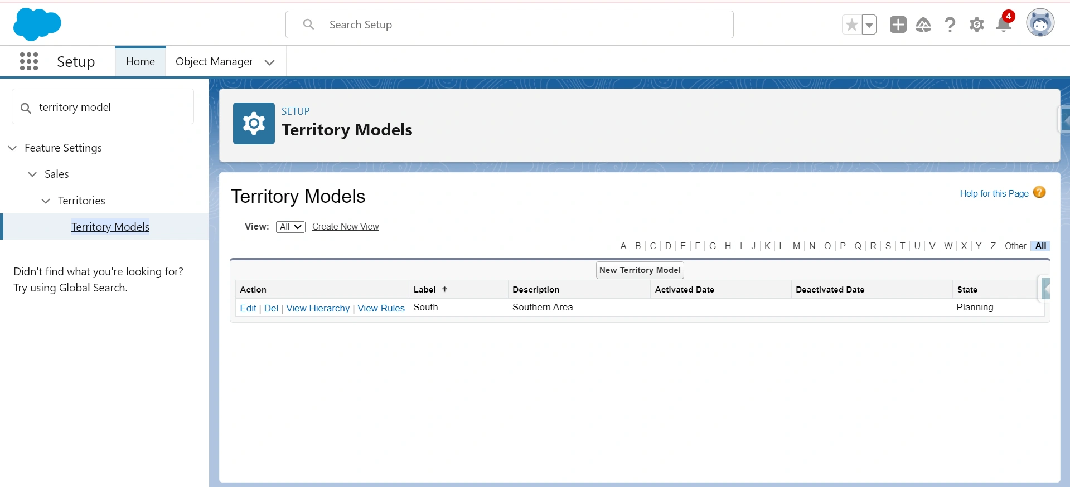The height and width of the screenshot is (487, 1070).
Task: Filter list by letter P
Action: tap(843, 246)
